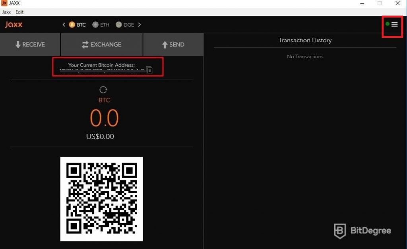This screenshot has height=249, width=407.
Task: Select the DGE coin icon
Action: [118, 24]
